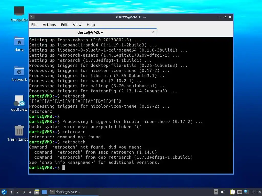The width and height of the screenshot is (262, 196).
Task: Click the 'See snap info <snapname>' line
Action: point(94,162)
